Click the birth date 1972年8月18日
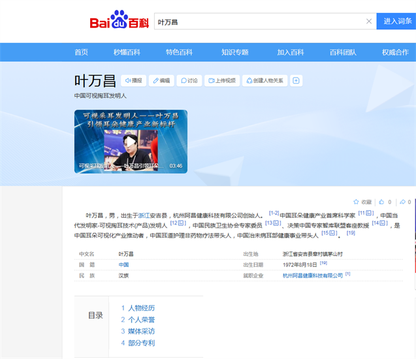 coord(300,265)
